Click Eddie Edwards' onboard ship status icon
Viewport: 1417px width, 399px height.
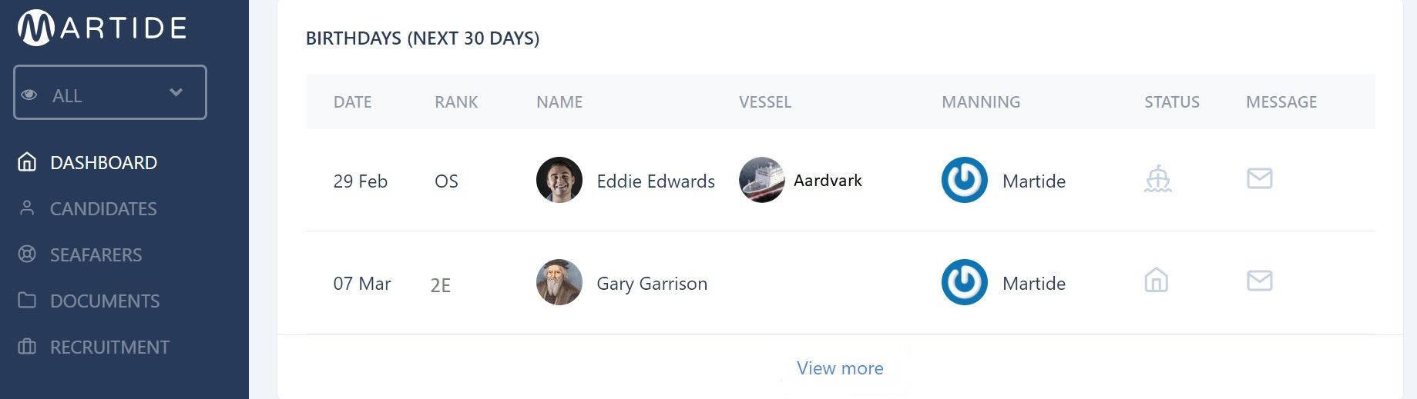click(1157, 179)
